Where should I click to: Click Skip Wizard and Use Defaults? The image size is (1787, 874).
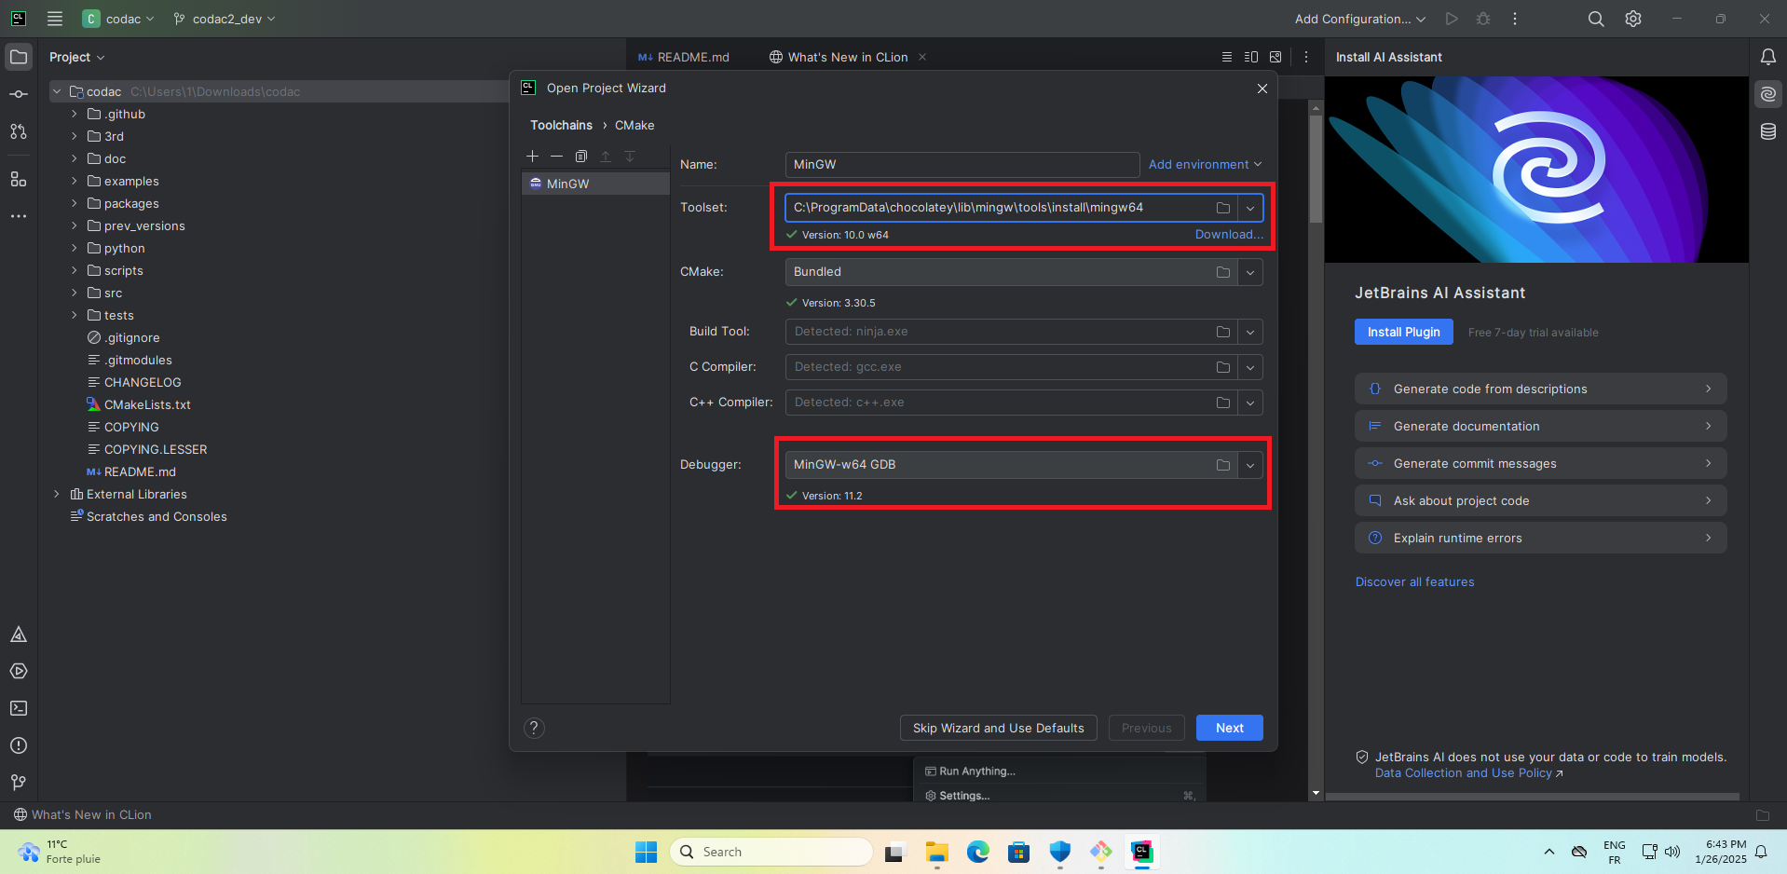point(998,728)
